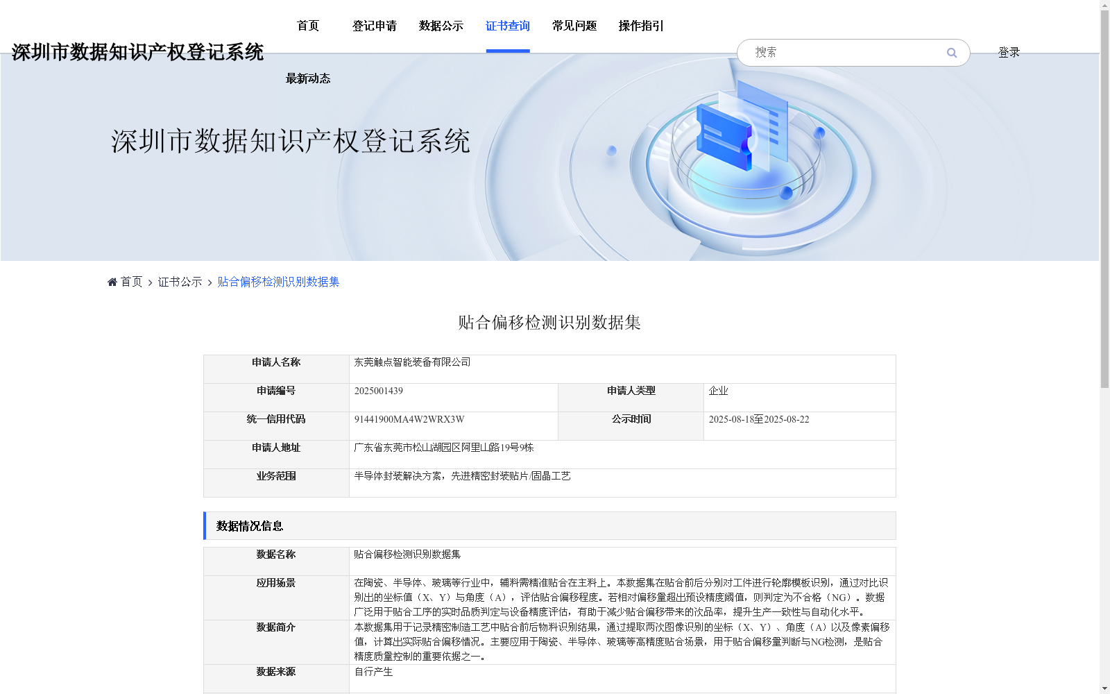This screenshot has height=694, width=1110.
Task: Click the 深圳市数据知识产权登记系统 site title logo
Action: click(x=137, y=52)
